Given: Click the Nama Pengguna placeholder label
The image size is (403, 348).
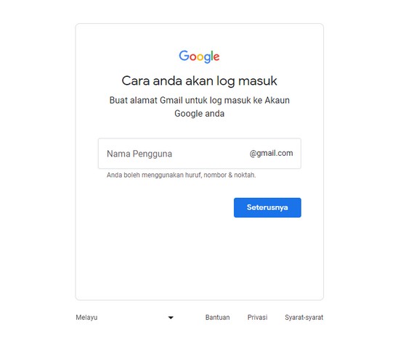Looking at the screenshot, I should pyautogui.click(x=139, y=154).
